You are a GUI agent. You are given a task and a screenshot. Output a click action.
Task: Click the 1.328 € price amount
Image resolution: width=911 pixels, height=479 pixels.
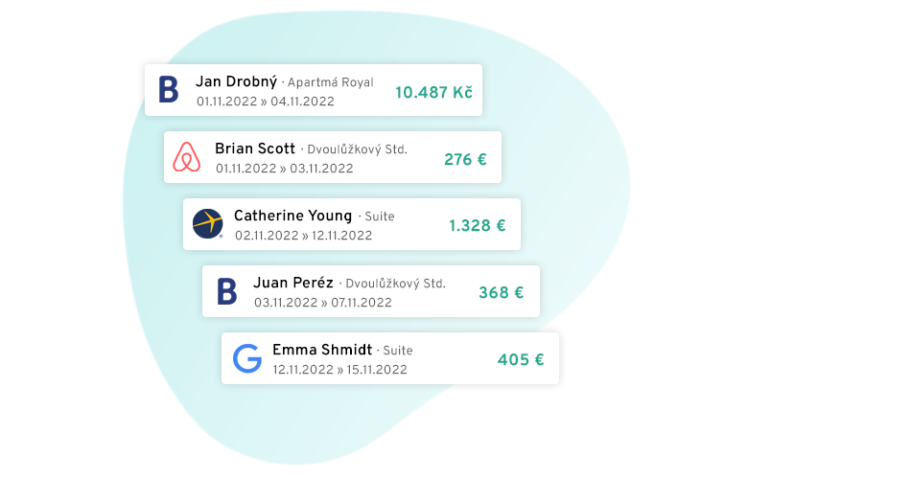click(x=478, y=226)
